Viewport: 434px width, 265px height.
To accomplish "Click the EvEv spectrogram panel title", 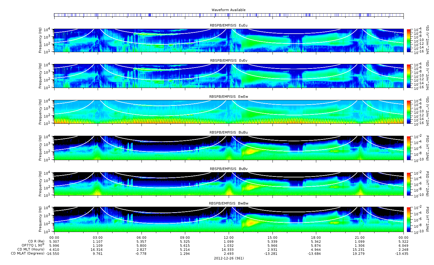I will 229,61.
